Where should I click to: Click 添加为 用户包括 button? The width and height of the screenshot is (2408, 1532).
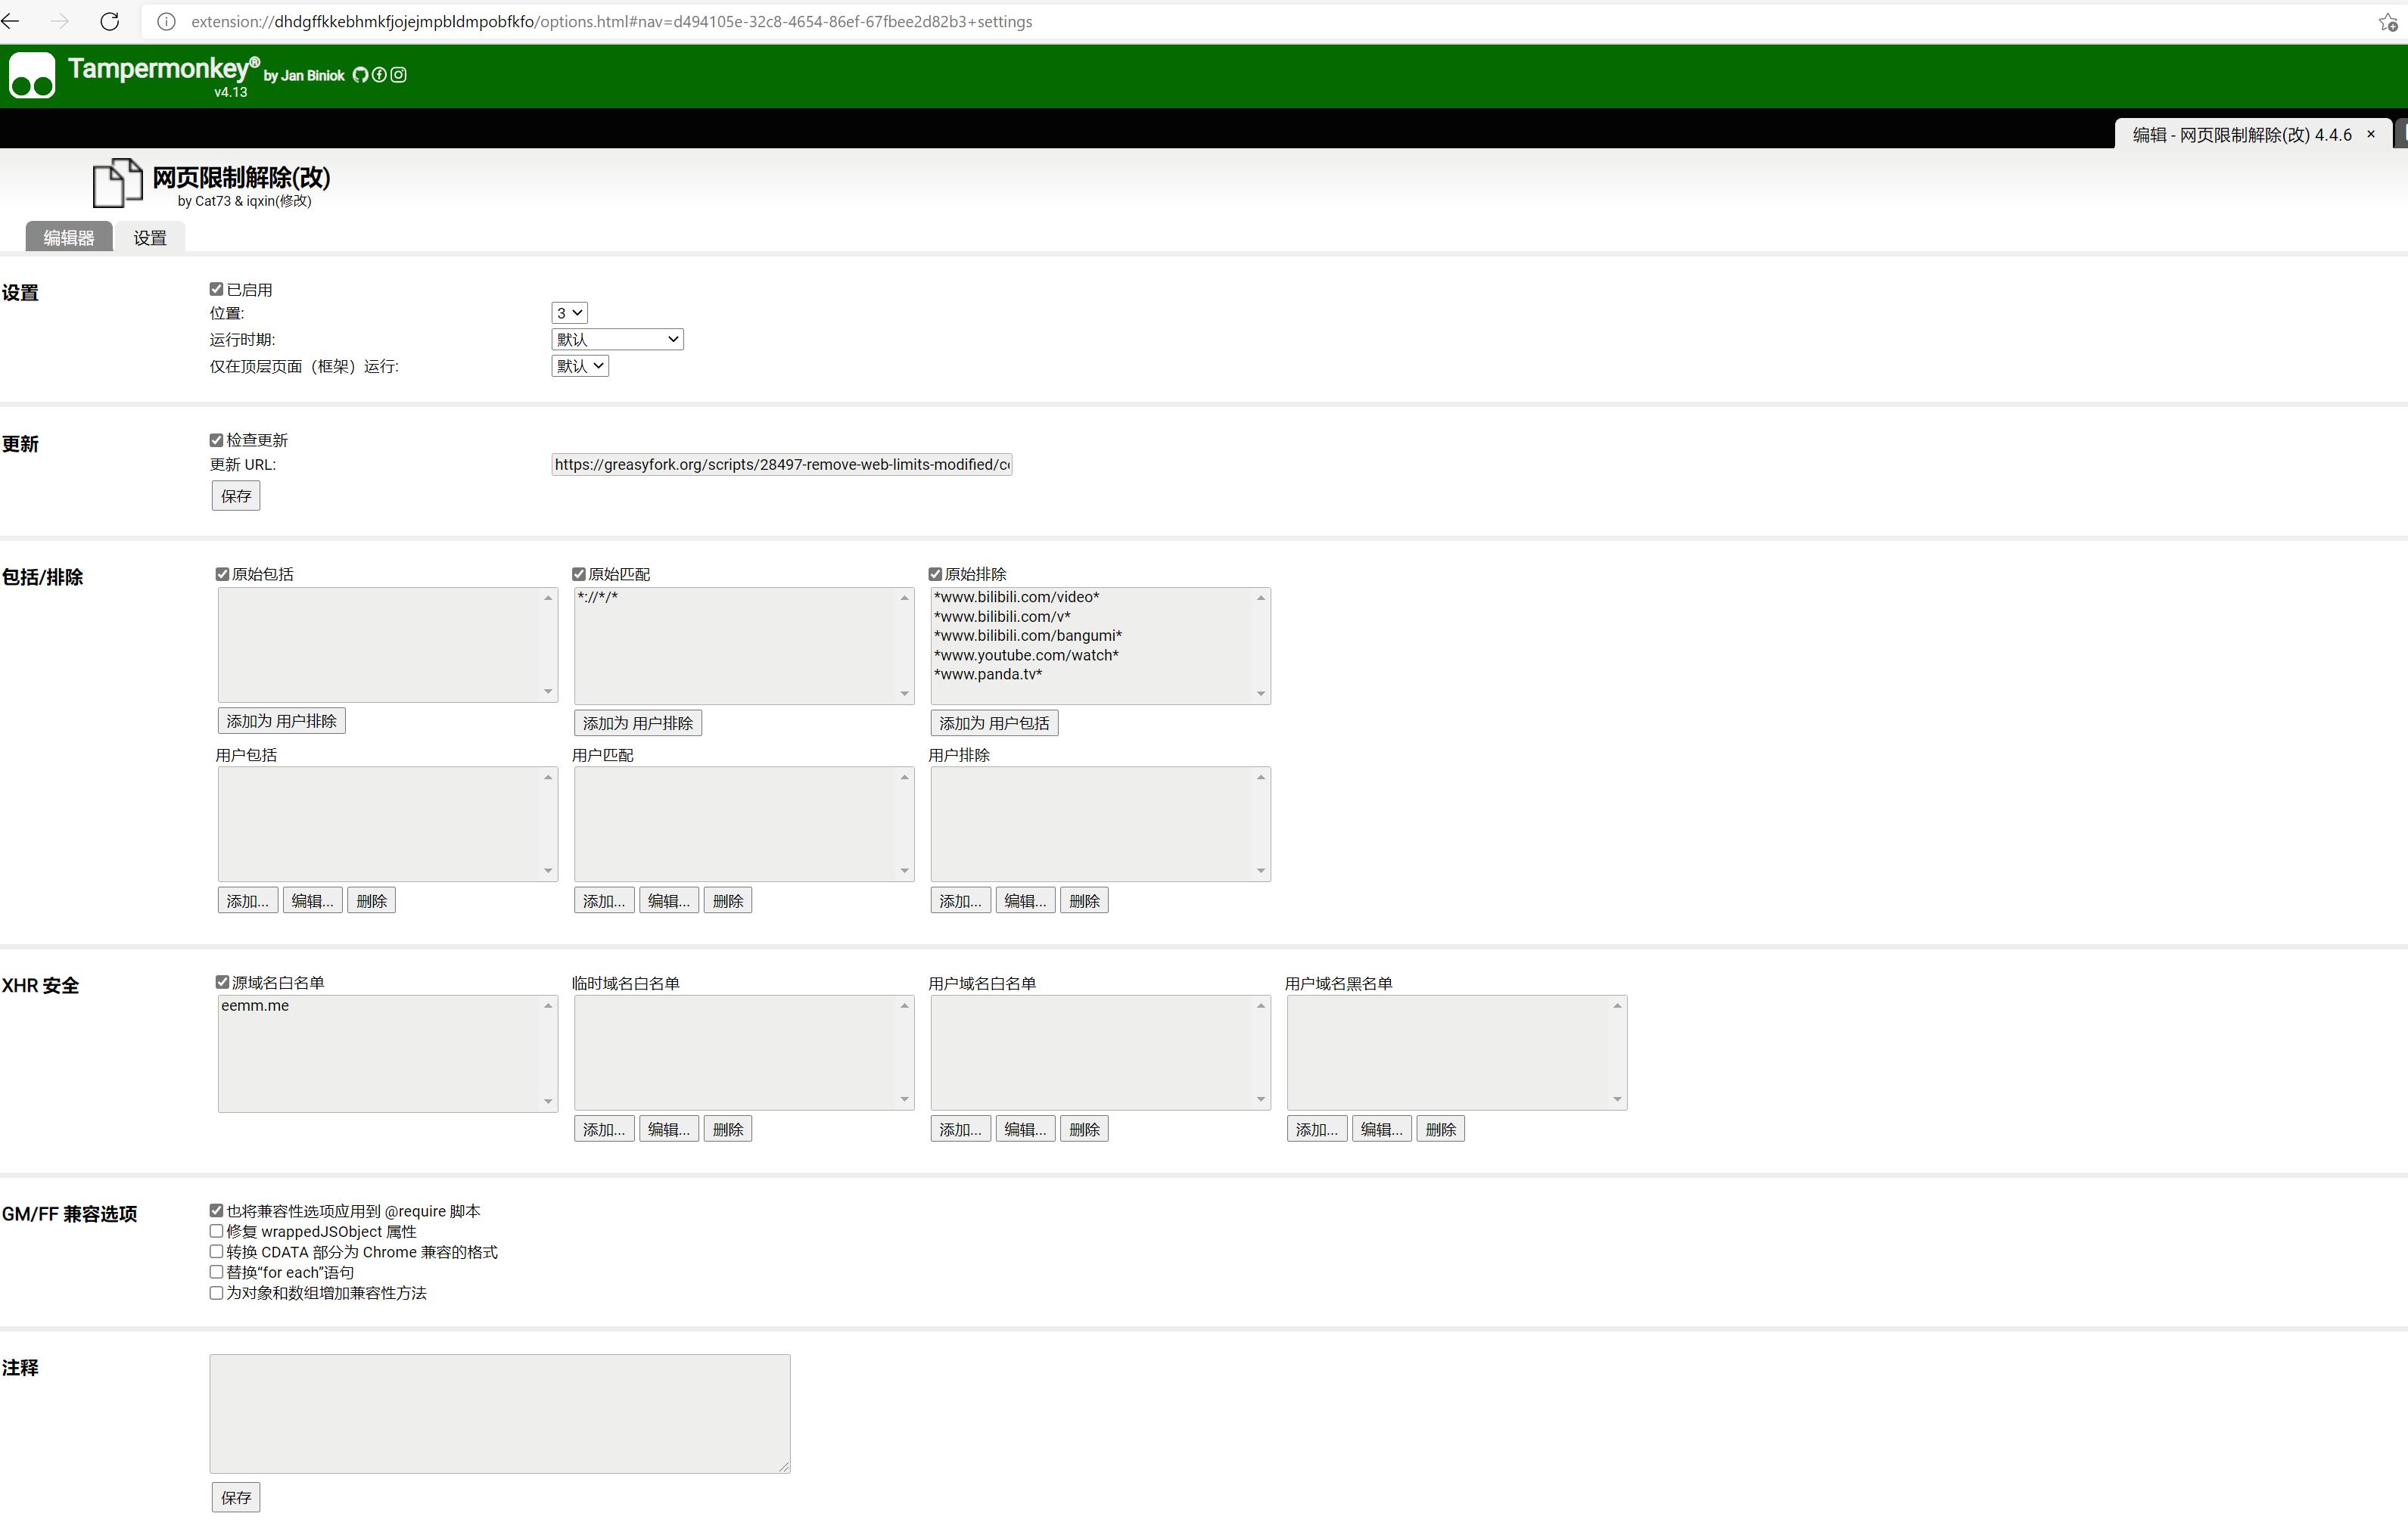[x=994, y=723]
